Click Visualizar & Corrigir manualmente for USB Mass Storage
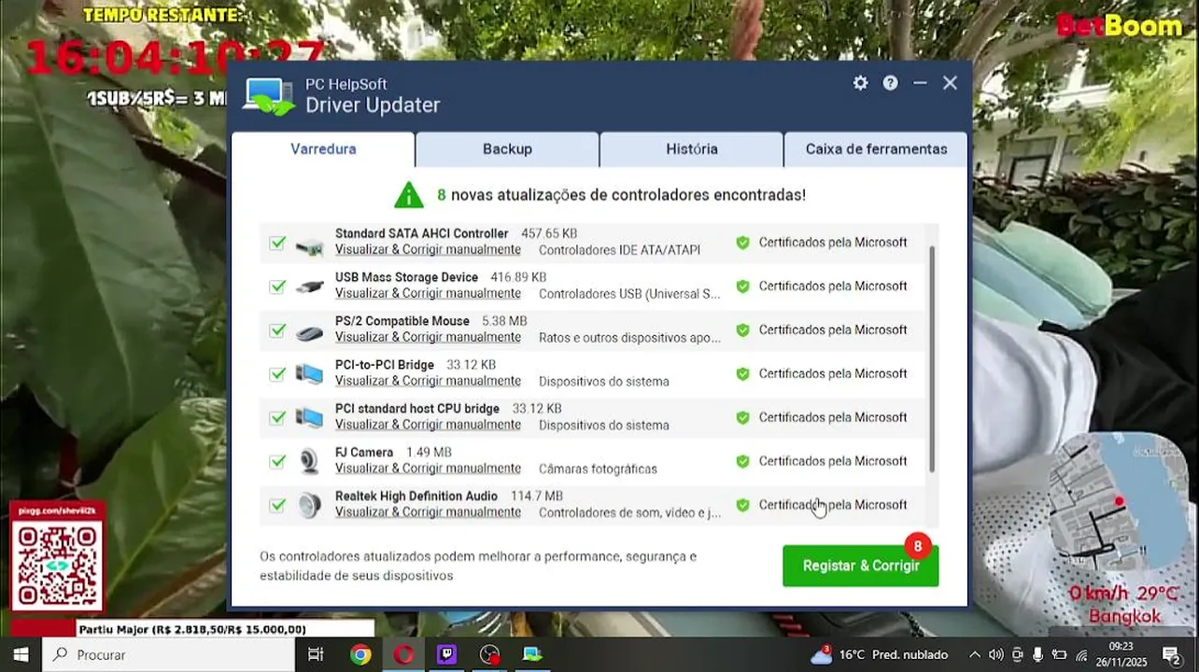The height and width of the screenshot is (672, 1199). pyautogui.click(x=428, y=294)
